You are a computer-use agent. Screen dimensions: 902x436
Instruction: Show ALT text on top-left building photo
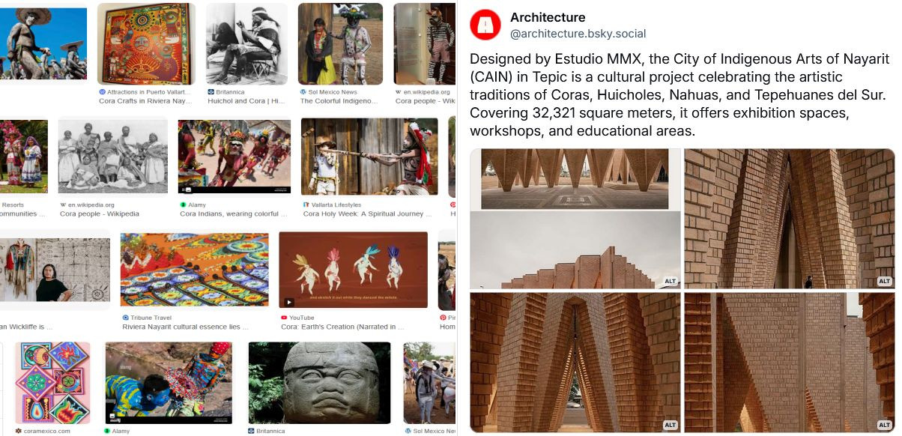[x=671, y=282]
